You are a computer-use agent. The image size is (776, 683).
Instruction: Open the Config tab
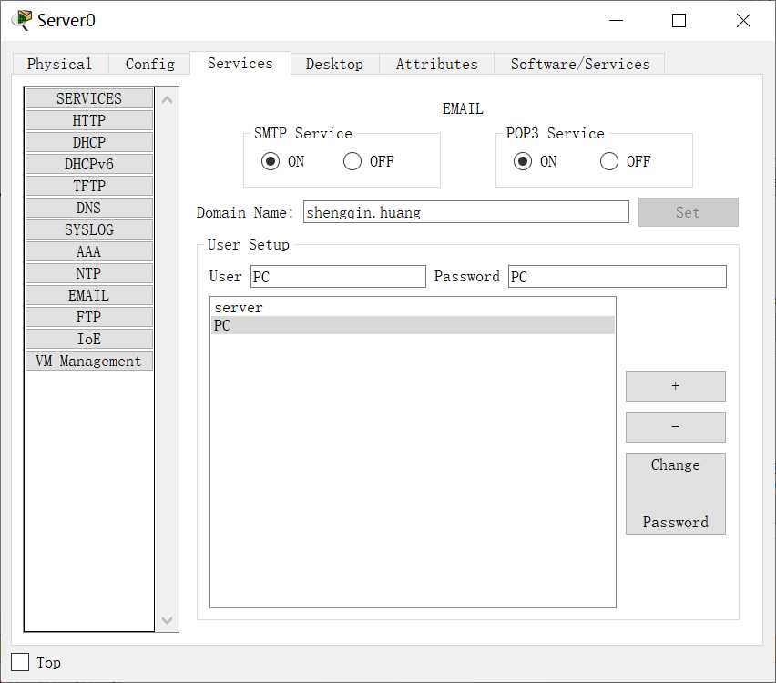pyautogui.click(x=150, y=64)
